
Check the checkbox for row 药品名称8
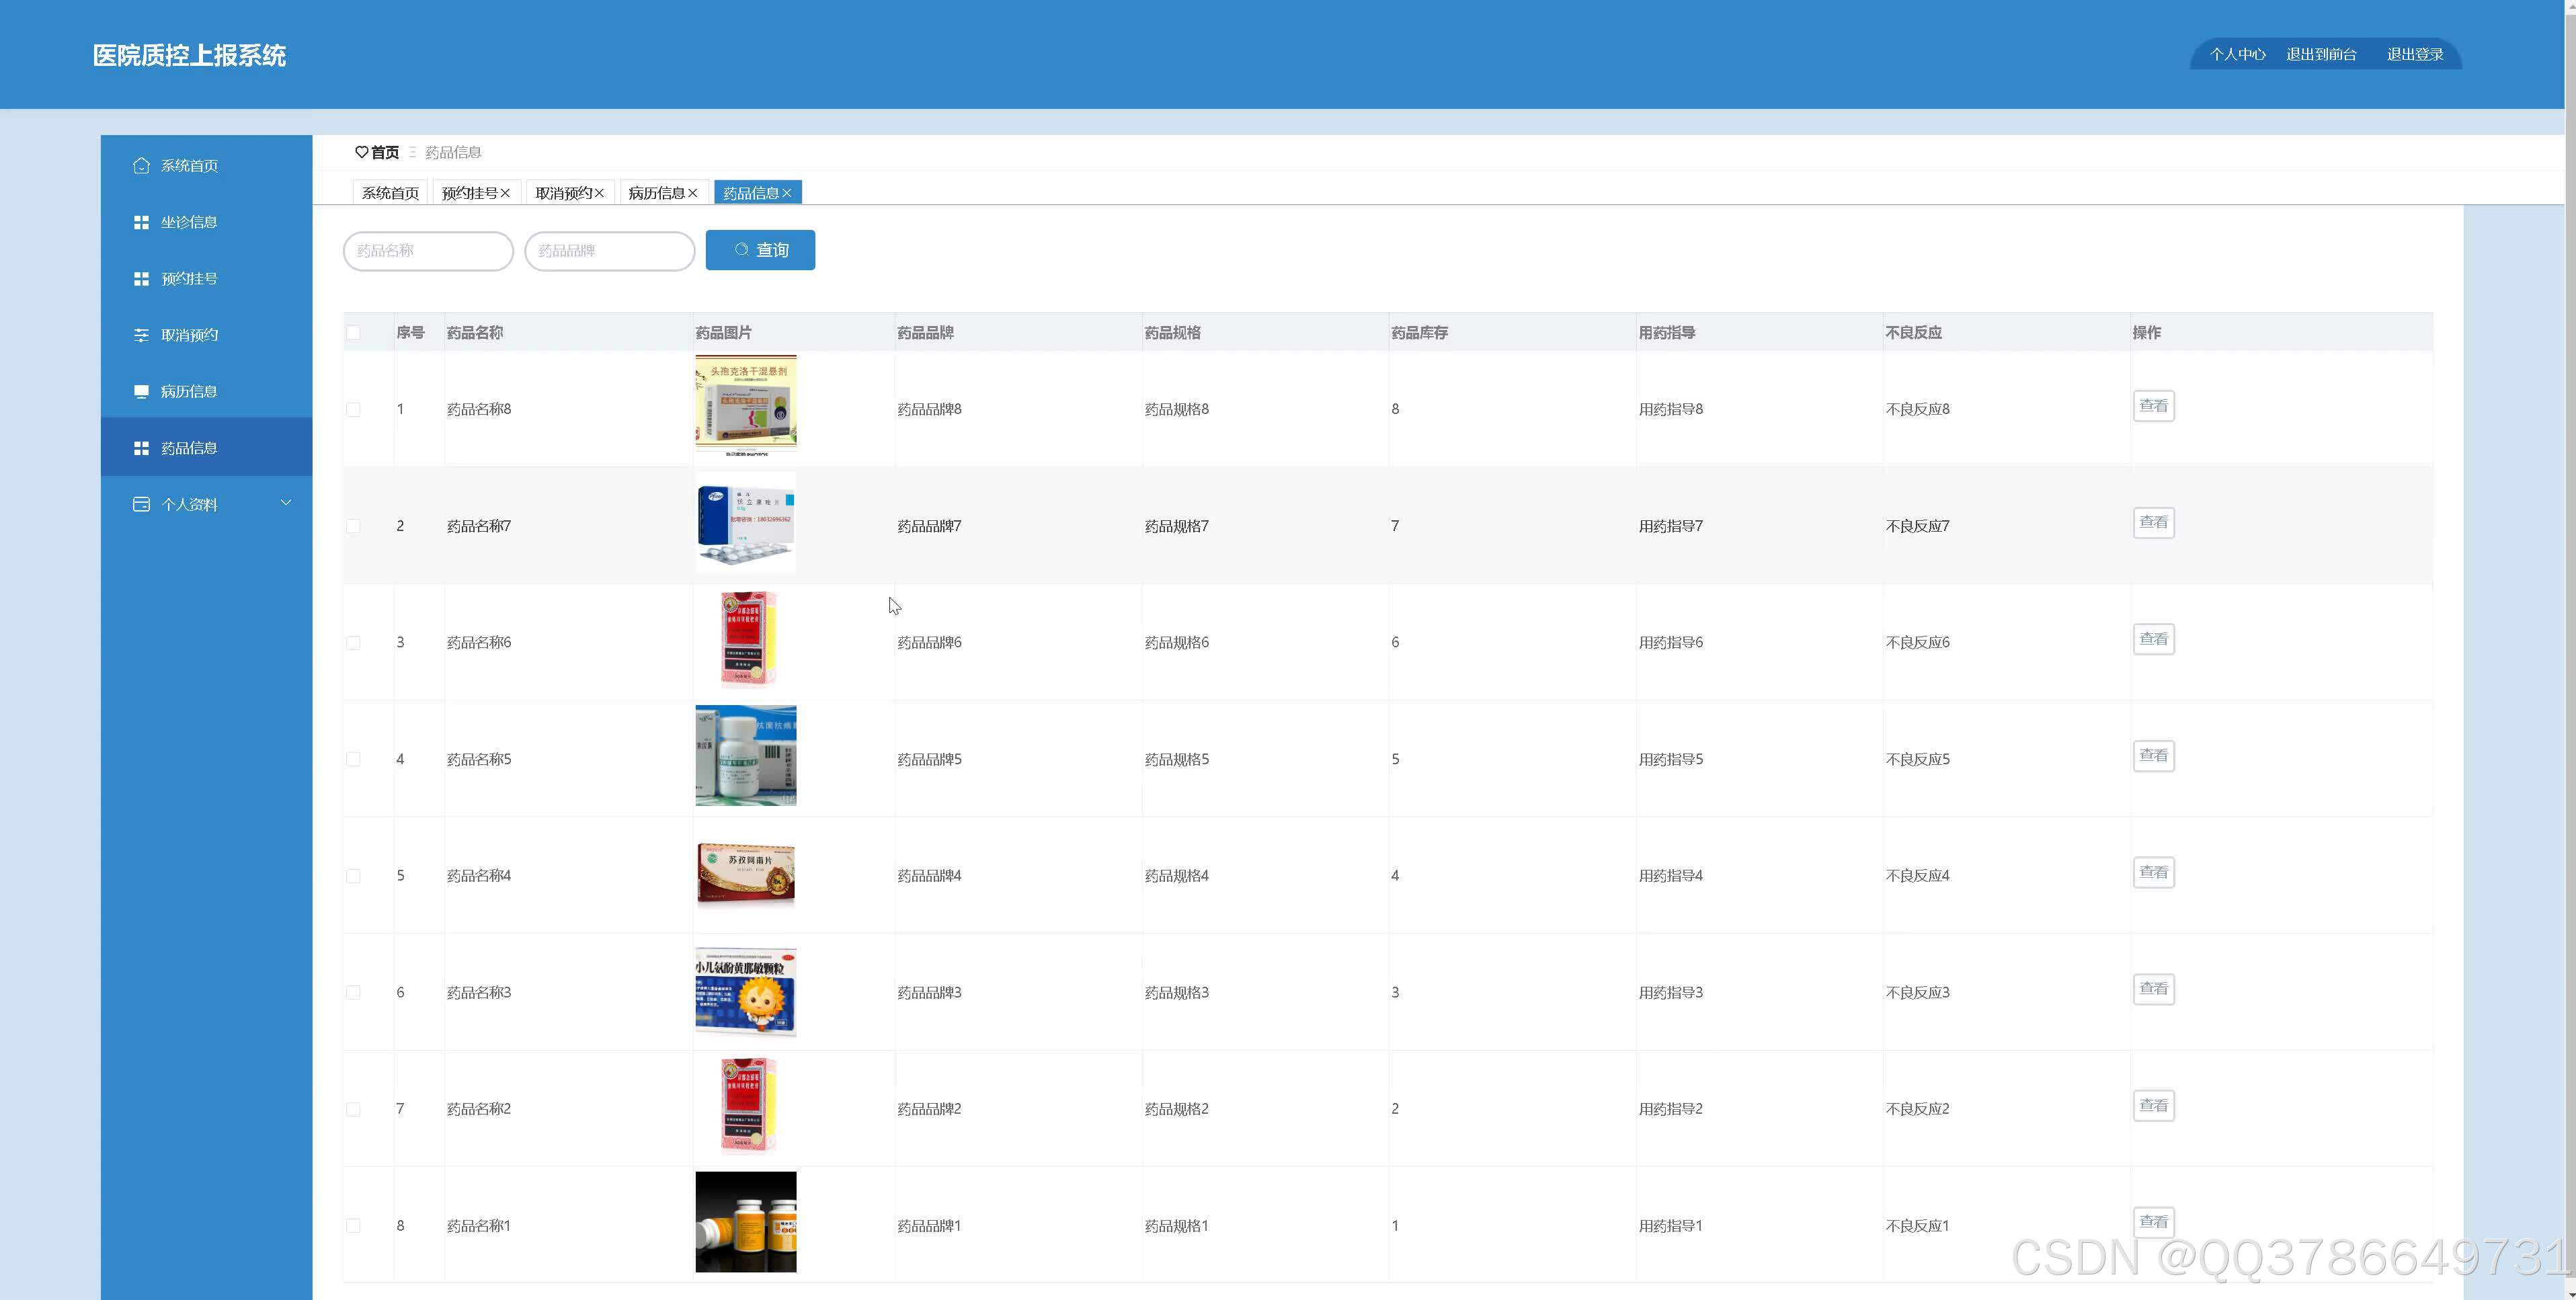[x=353, y=409]
